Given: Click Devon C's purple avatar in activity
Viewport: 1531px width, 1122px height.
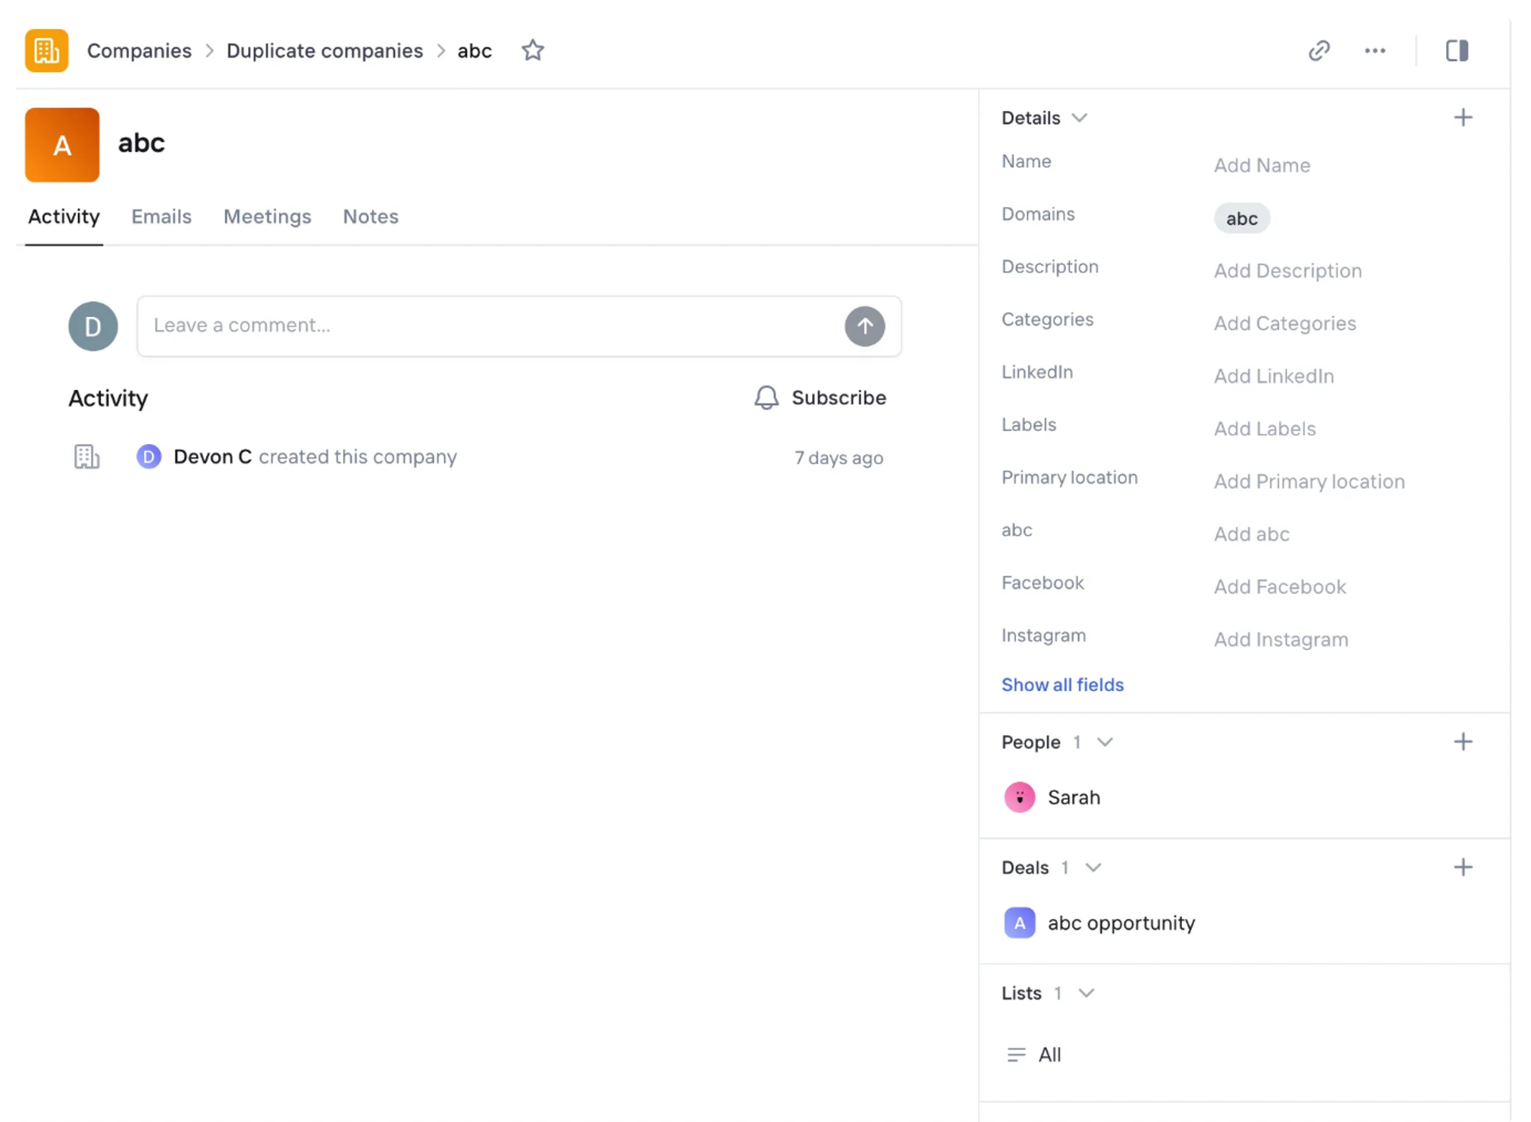Looking at the screenshot, I should (x=149, y=456).
